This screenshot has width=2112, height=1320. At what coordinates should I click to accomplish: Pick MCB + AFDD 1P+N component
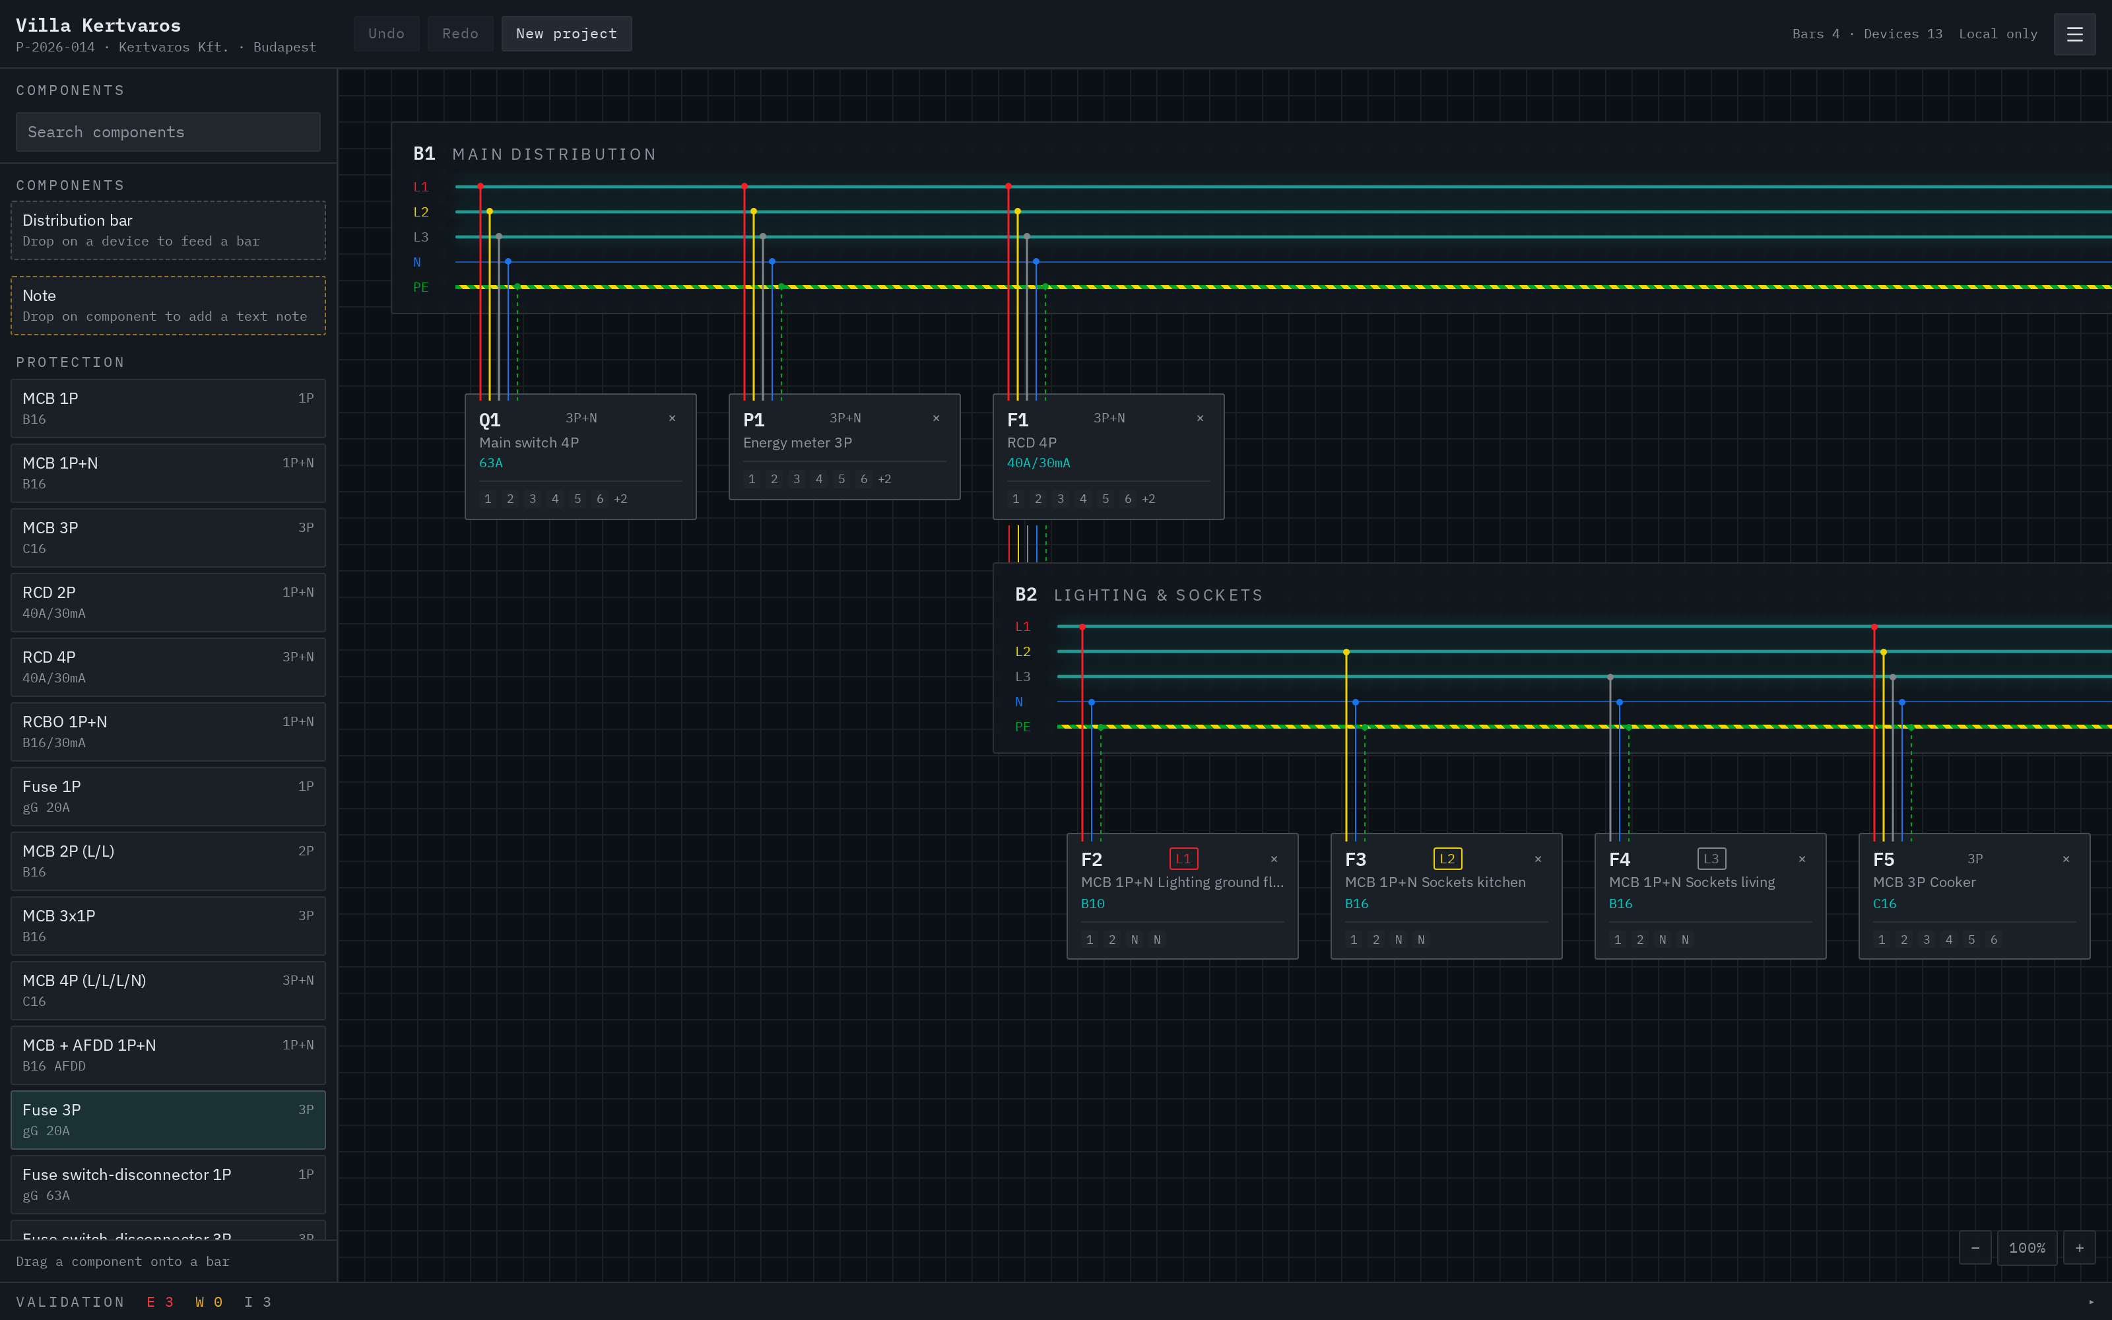[x=168, y=1055]
